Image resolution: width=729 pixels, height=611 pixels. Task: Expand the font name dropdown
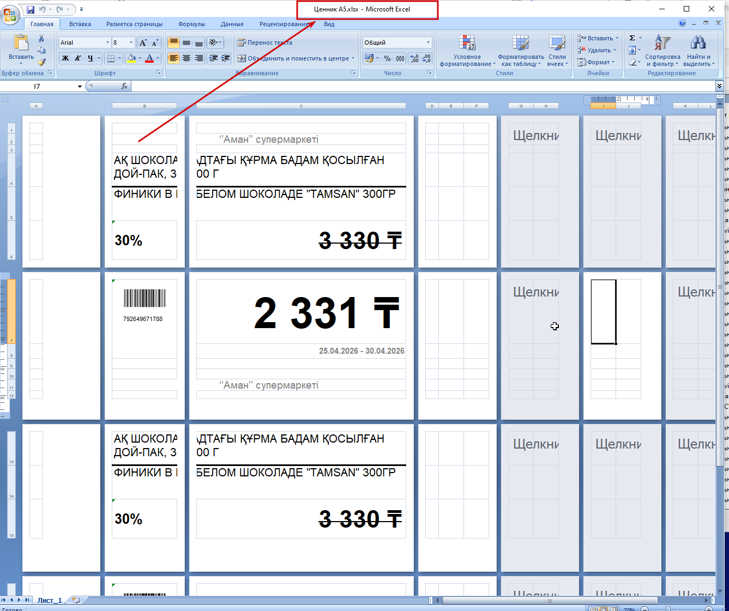(x=107, y=43)
